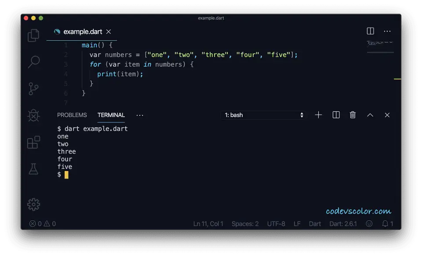This screenshot has width=422, height=257.
Task: Switch to the TERMINAL panel tab
Action: coord(111,115)
